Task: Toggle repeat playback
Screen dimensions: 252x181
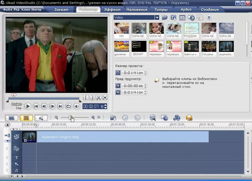Action: [x=69, y=106]
